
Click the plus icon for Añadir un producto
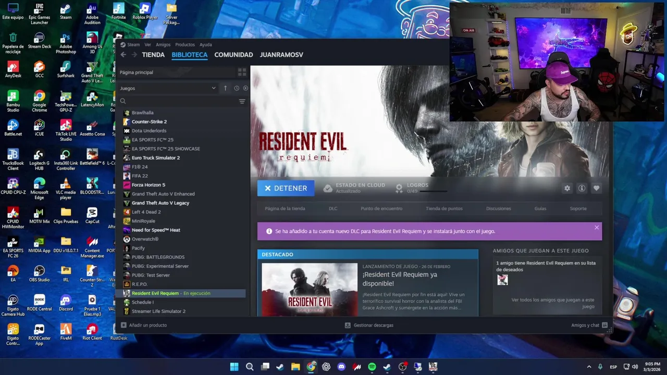point(123,325)
